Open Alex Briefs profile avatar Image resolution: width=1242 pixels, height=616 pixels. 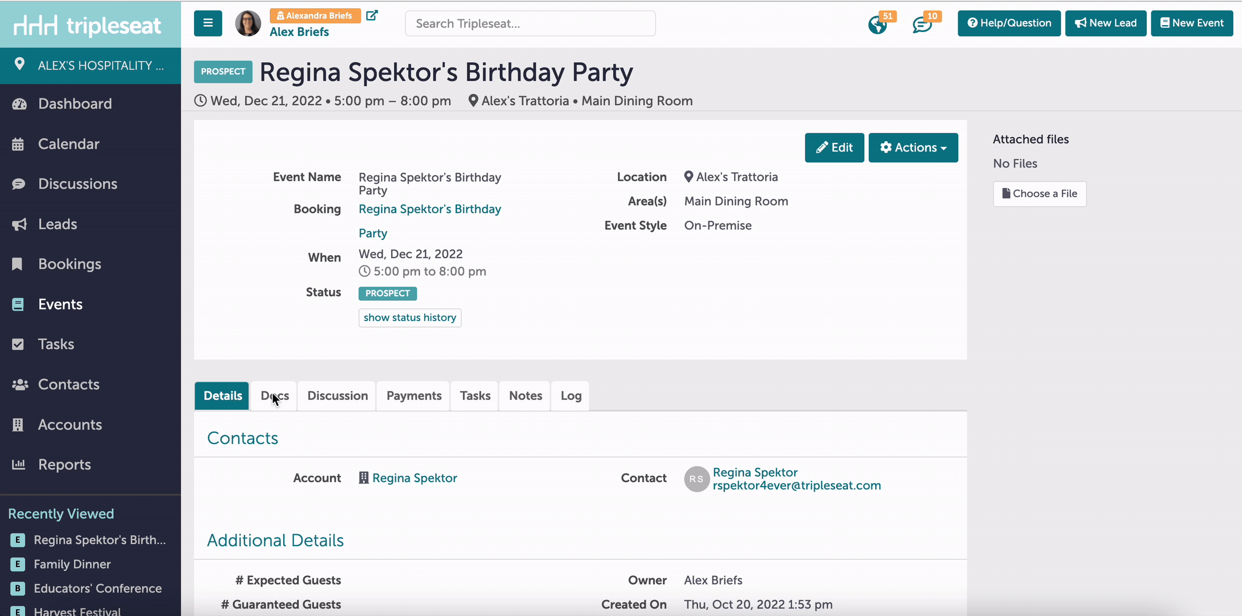point(248,23)
